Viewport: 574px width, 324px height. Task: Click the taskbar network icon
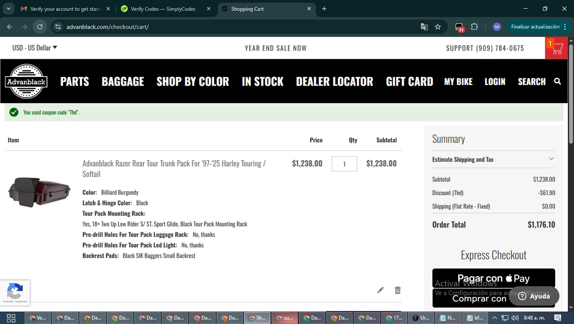point(505,318)
